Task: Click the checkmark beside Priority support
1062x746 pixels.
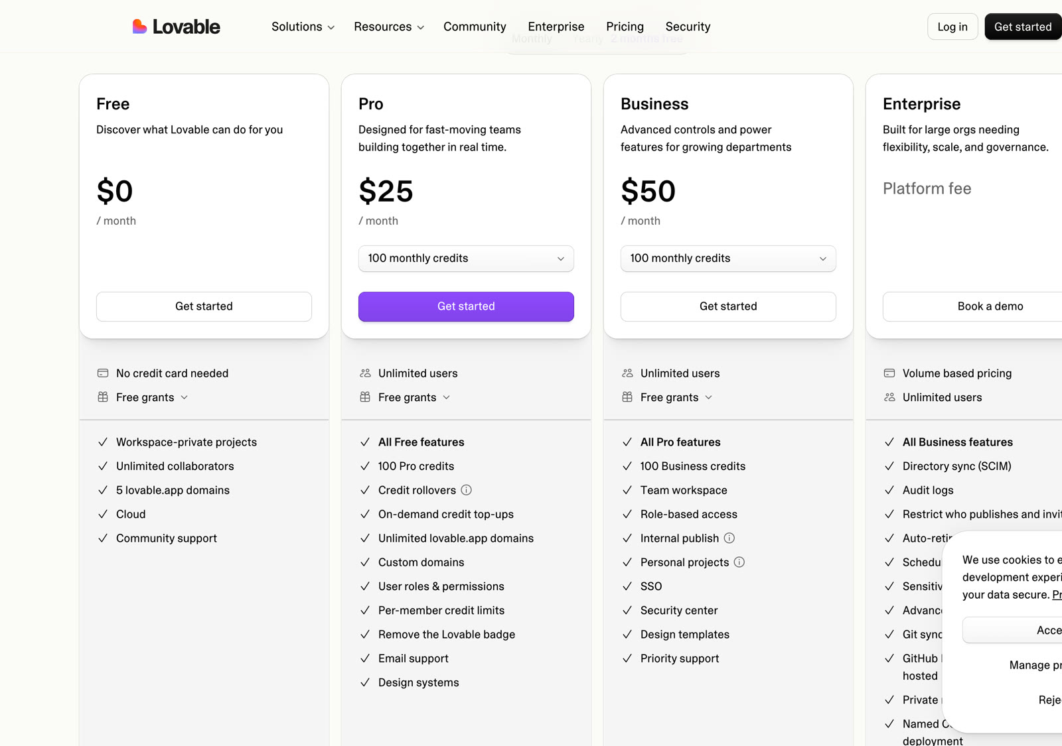Action: click(x=627, y=658)
